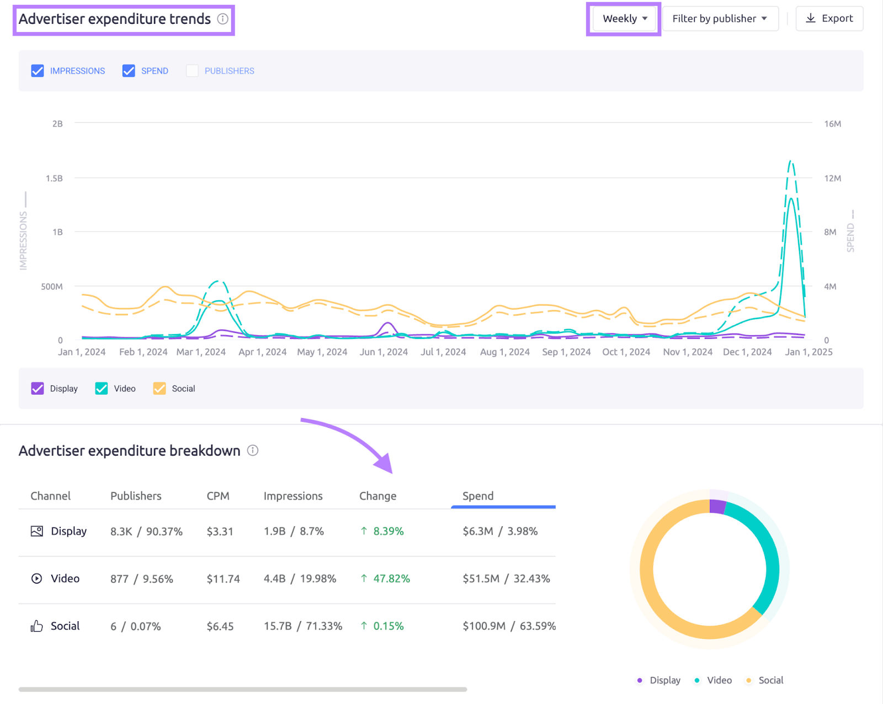Click the Jan 1, 2025 axis label
Image resolution: width=883 pixels, height=704 pixels.
click(x=808, y=352)
